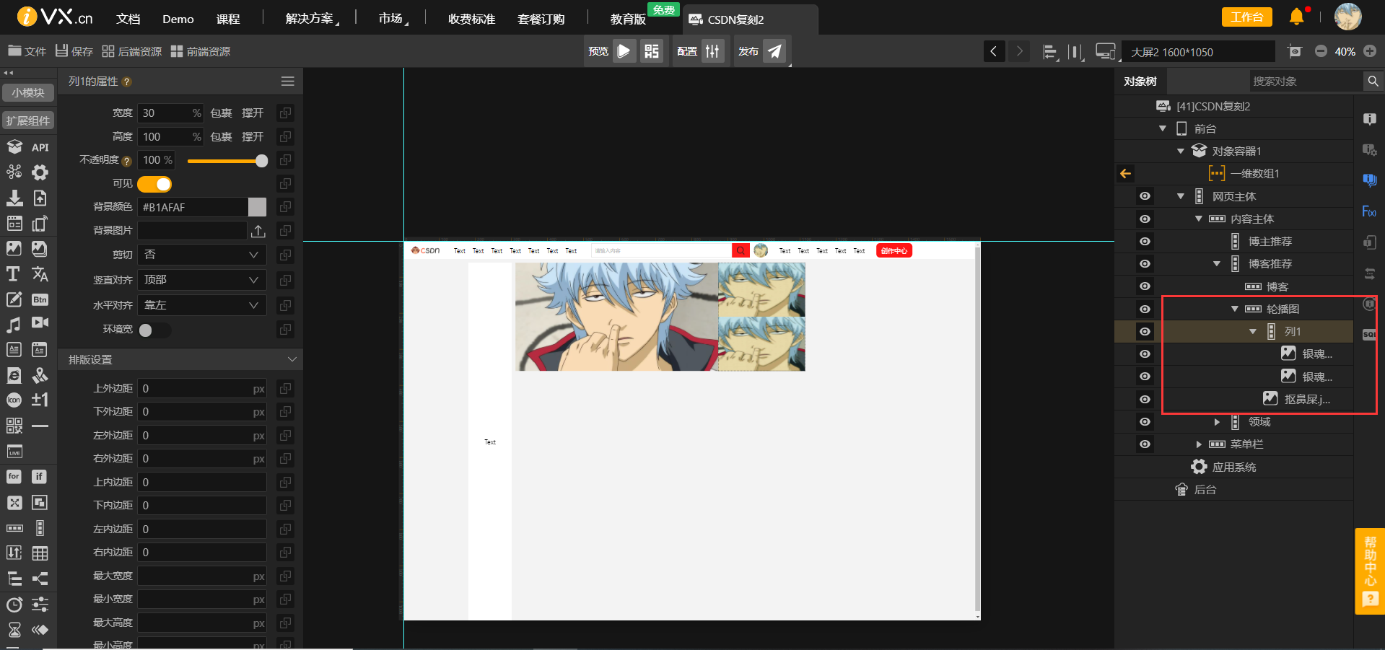This screenshot has width=1385, height=650.
Task: Click the 扩展组件 button
Action: 28,120
